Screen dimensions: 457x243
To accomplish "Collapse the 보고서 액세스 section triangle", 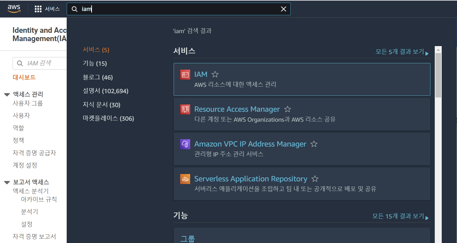I will [x=7, y=182].
